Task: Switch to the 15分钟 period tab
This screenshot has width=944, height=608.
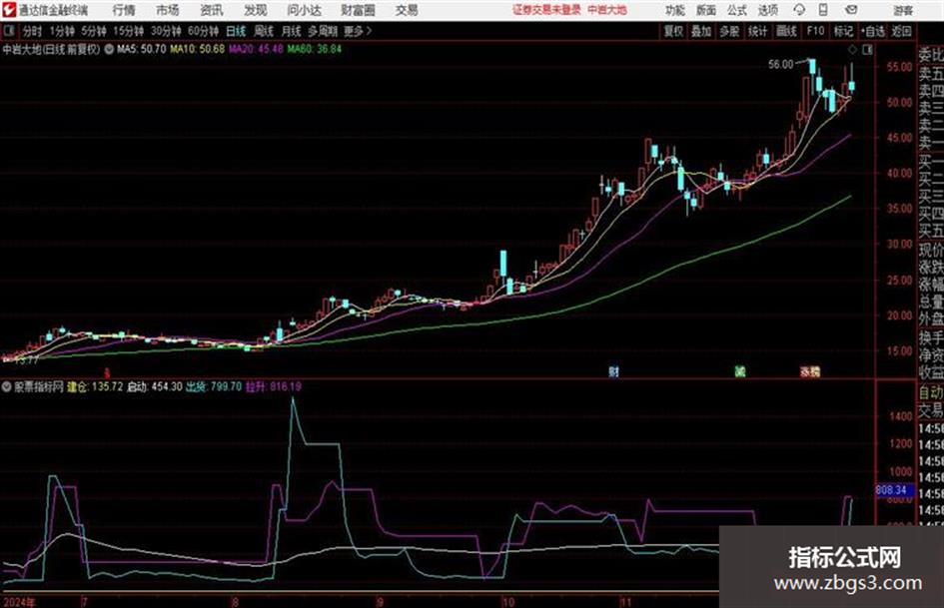Action: click(129, 31)
